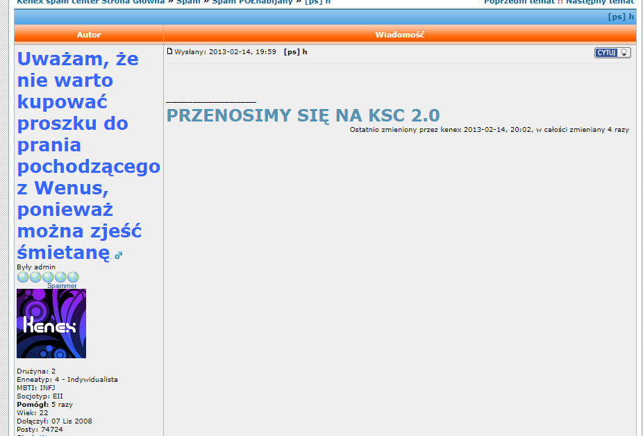Click the Spammer rank label
The image size is (643, 436).
tap(62, 286)
